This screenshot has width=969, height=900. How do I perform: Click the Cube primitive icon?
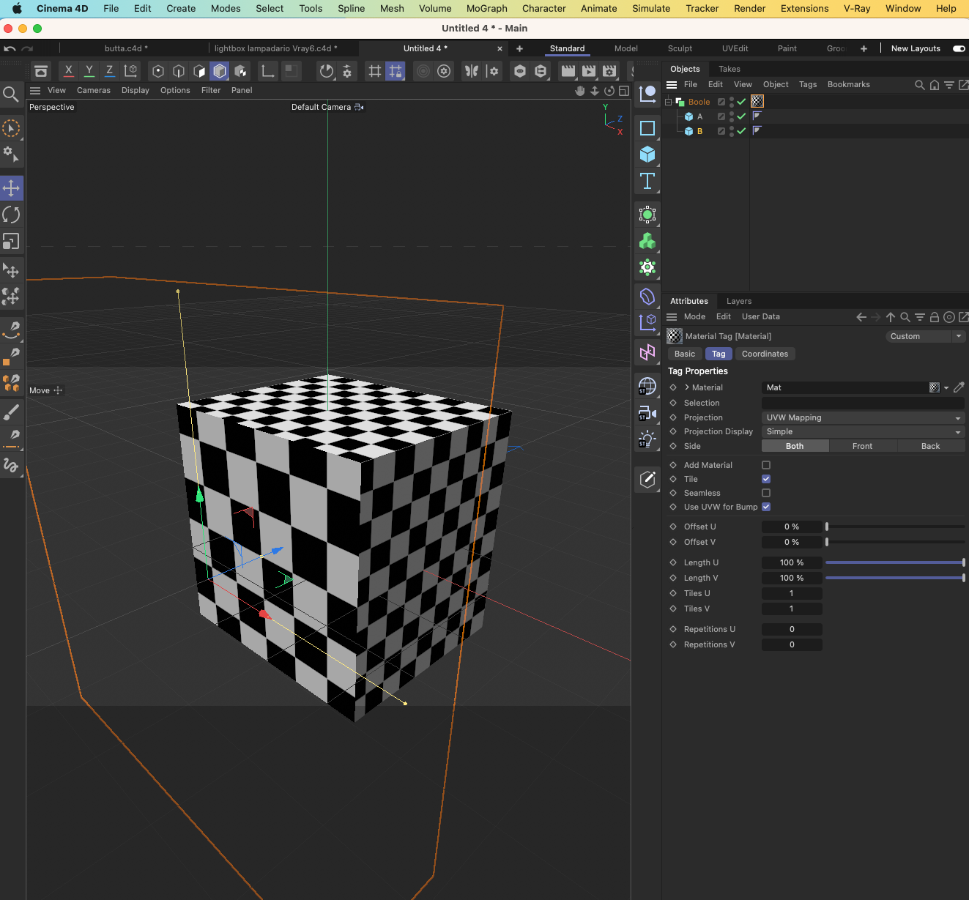pyautogui.click(x=647, y=155)
